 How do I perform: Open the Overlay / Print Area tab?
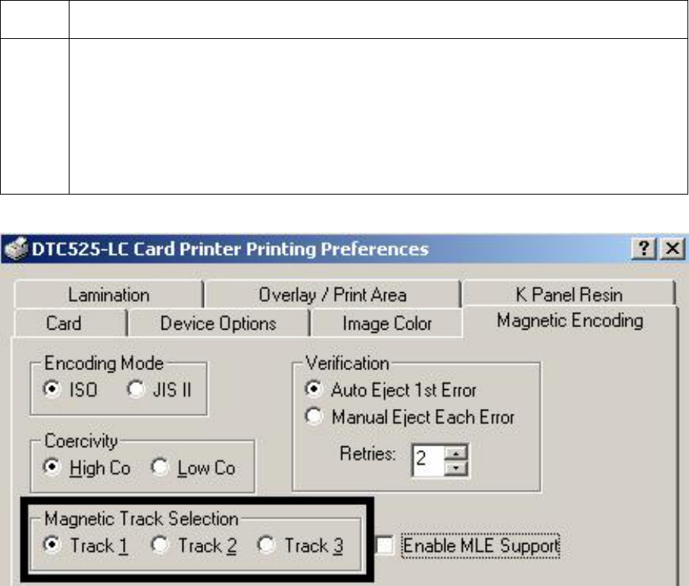pyautogui.click(x=332, y=295)
